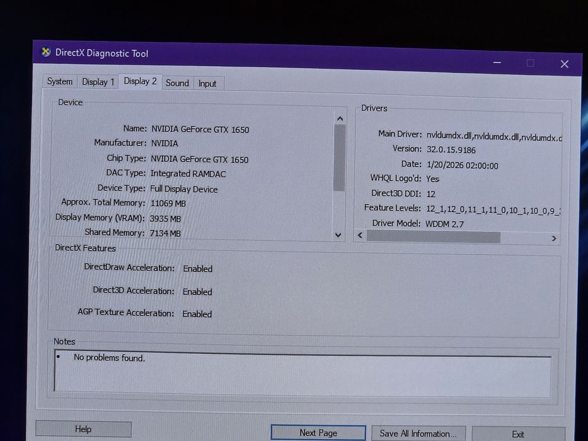Open the Display 1 tab
588x441 pixels.
click(98, 82)
